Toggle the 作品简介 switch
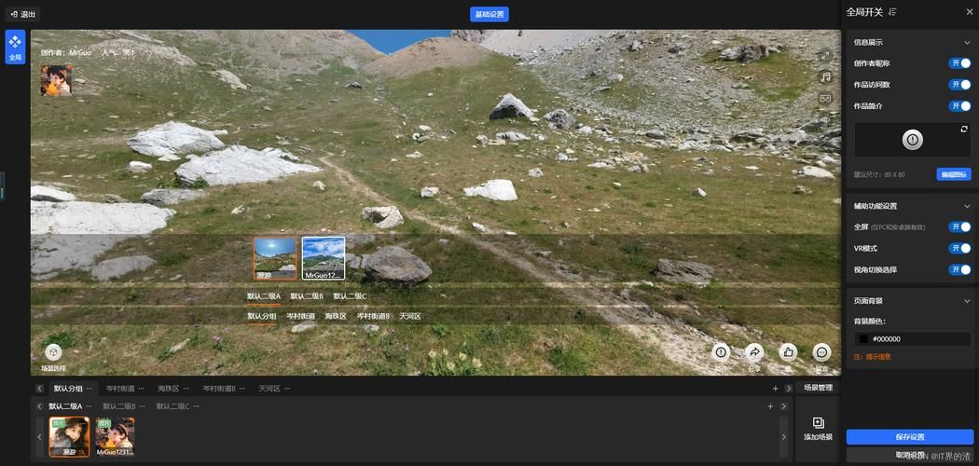 pos(959,106)
